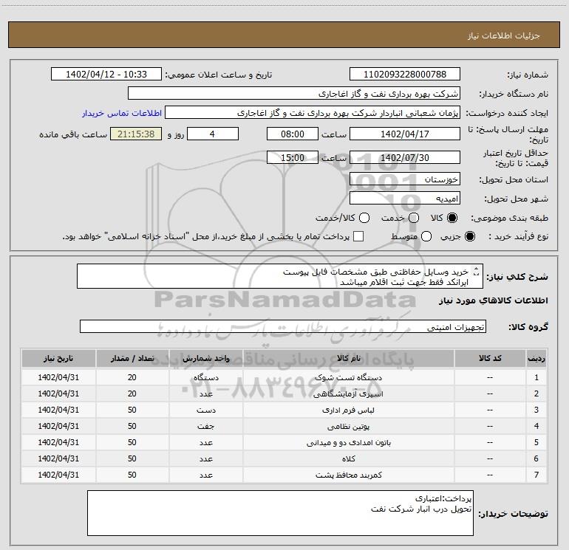Screen dimensions: 569x550
Task: Click the scroll arrows in شرح کلی نیاز box
Action: click(477, 272)
